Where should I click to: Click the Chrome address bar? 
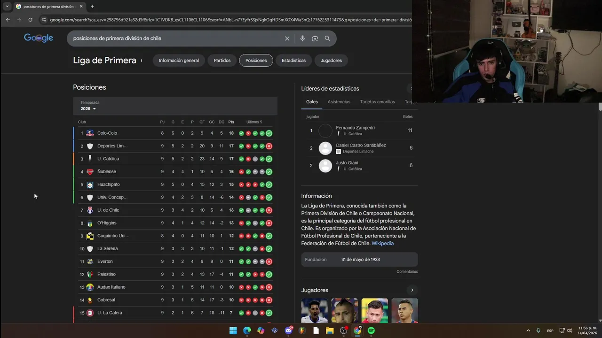click(x=230, y=20)
